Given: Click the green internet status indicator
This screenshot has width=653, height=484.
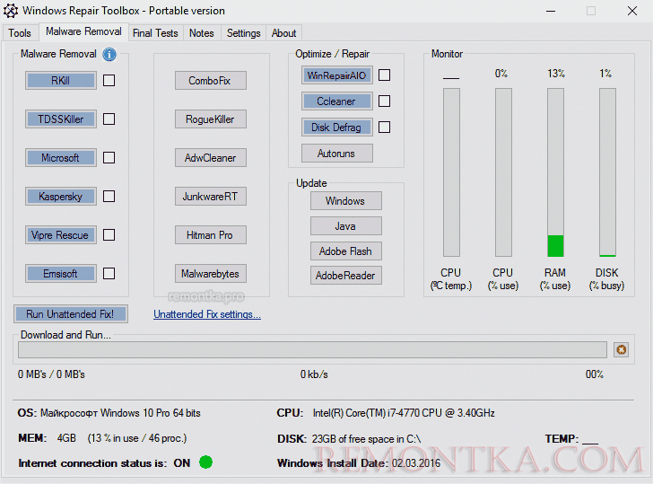Looking at the screenshot, I should tap(206, 462).
